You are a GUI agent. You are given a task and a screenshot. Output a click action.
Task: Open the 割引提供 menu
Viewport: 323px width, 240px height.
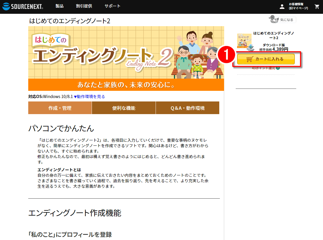pyautogui.click(x=84, y=6)
